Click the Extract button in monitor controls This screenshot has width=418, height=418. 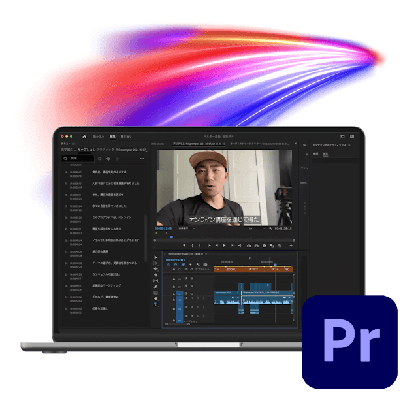[257, 246]
